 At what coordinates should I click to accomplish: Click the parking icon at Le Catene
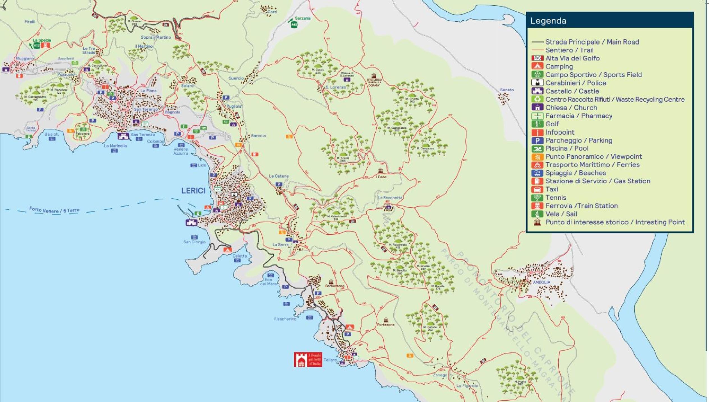click(x=279, y=184)
